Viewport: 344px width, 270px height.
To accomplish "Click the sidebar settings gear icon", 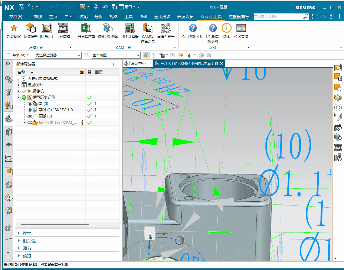I will tap(8, 64).
